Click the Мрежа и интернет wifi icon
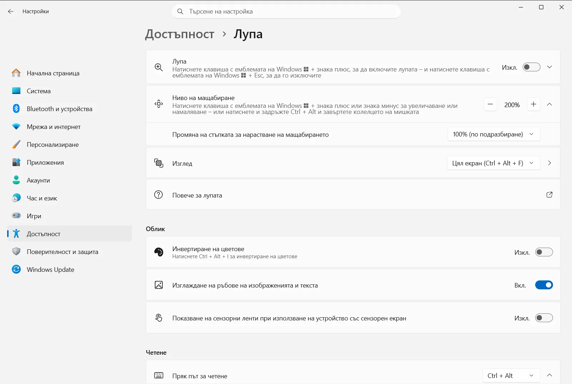 coord(16,126)
